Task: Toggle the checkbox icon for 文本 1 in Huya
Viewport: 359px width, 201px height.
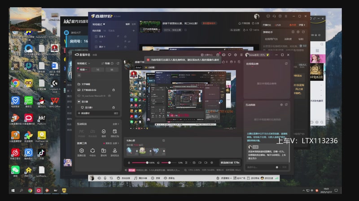Action: pyautogui.click(x=96, y=37)
